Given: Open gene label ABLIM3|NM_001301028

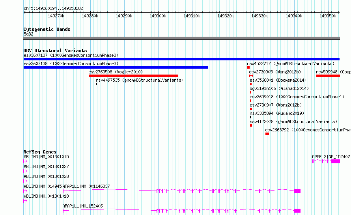Looking at the screenshot, I should (x=46, y=176).
